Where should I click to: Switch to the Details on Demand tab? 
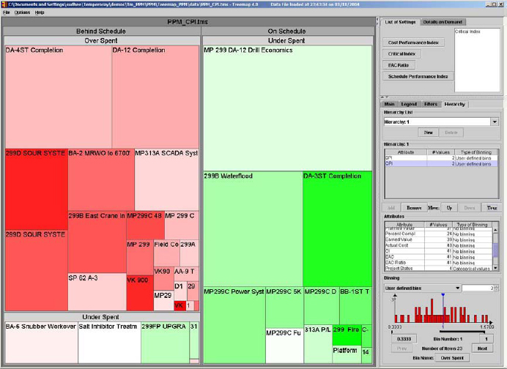coord(443,22)
